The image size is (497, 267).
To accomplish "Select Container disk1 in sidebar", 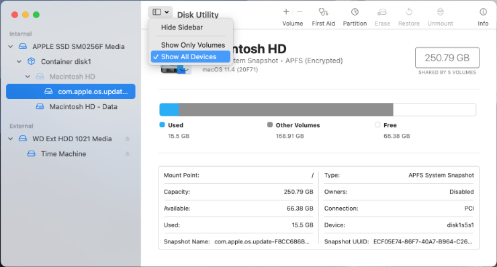I will tap(66, 62).
